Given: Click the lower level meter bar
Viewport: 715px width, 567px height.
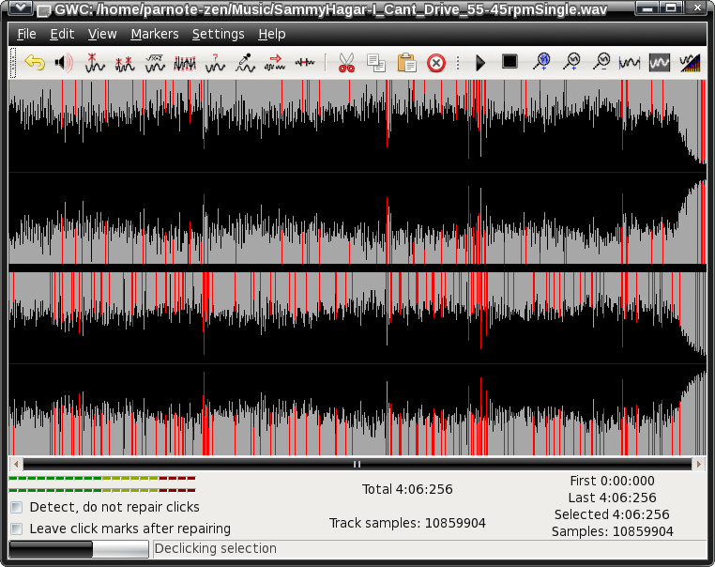Looking at the screenshot, I should point(102,490).
